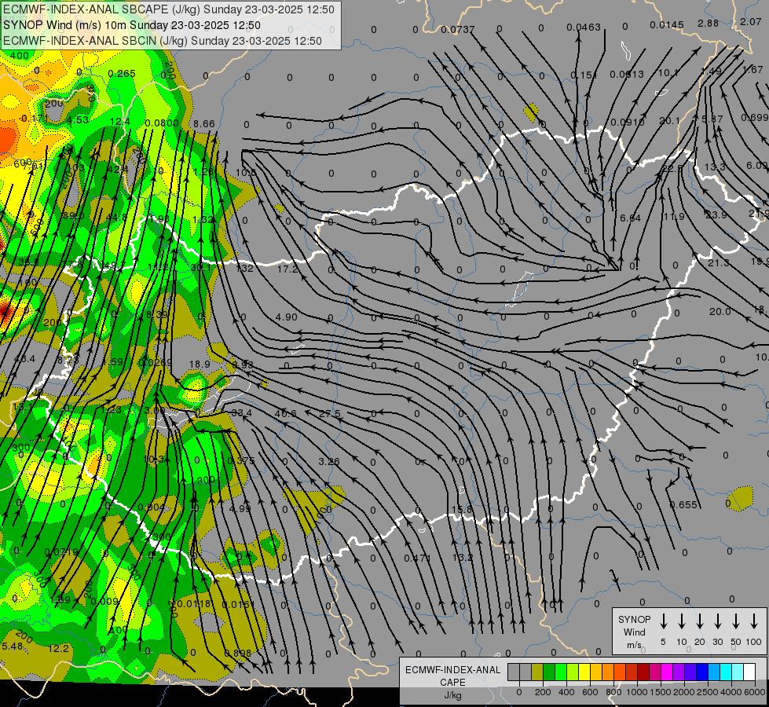Click the 10 m/s wind arrow symbol

tap(681, 621)
